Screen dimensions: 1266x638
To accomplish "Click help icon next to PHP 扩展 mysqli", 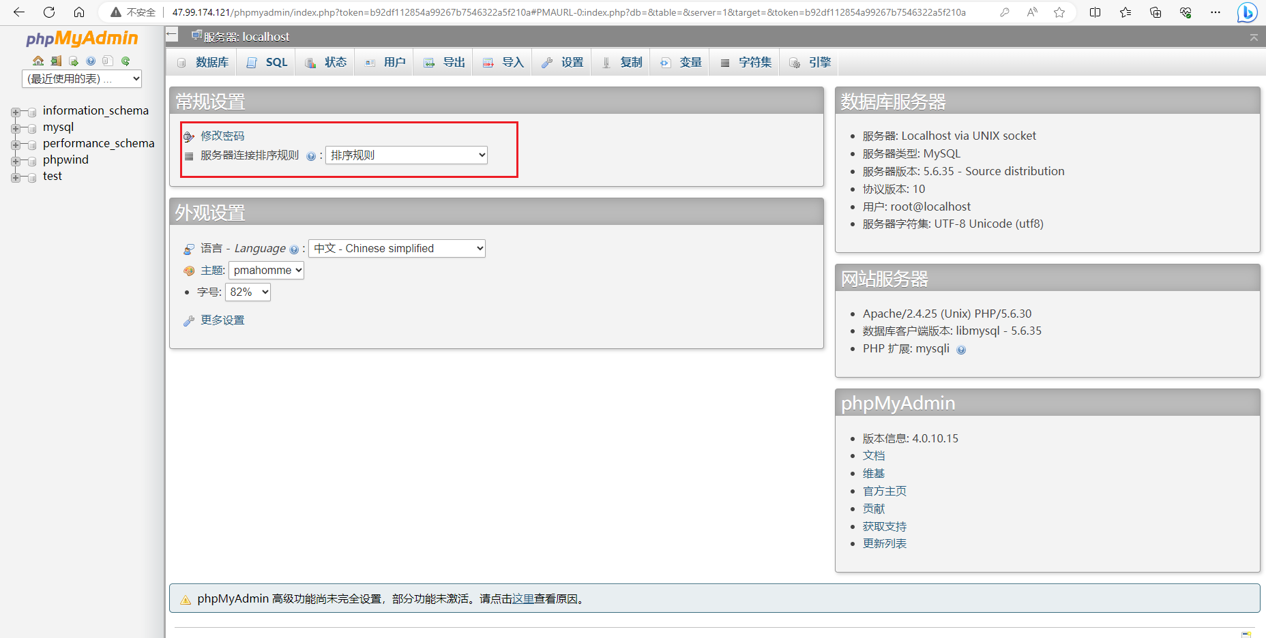I will click(x=961, y=350).
